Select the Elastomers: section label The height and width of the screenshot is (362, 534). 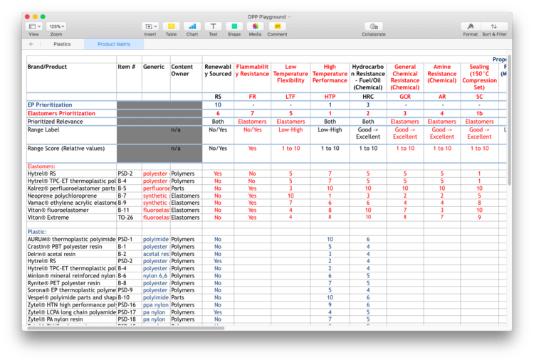71,166
